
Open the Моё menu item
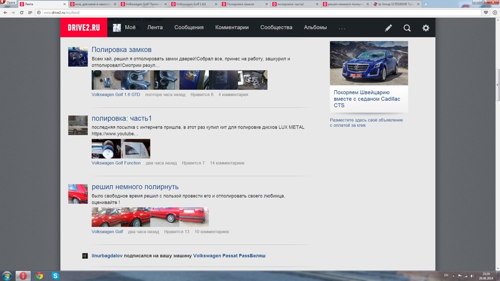130,28
